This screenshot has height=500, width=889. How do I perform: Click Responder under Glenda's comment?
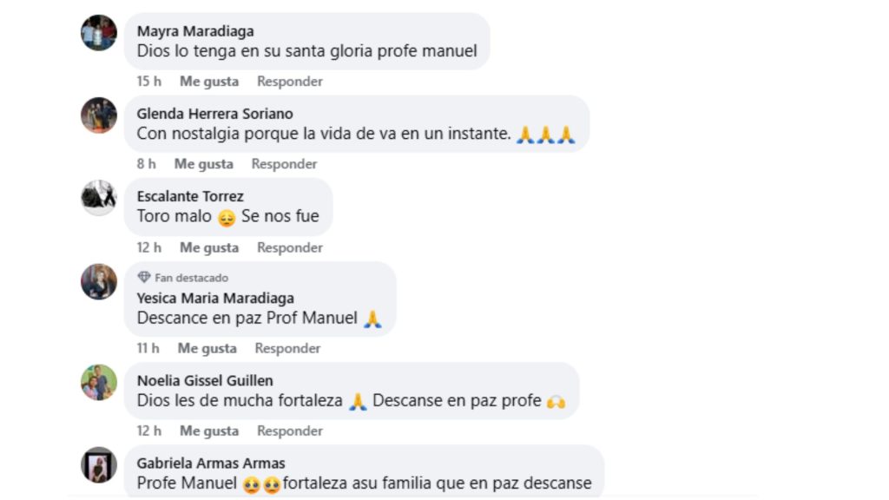pos(284,163)
